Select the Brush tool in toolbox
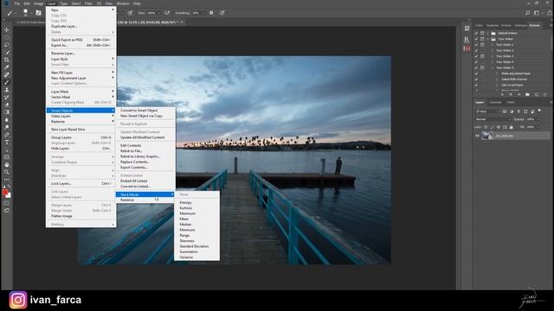 click(x=7, y=82)
